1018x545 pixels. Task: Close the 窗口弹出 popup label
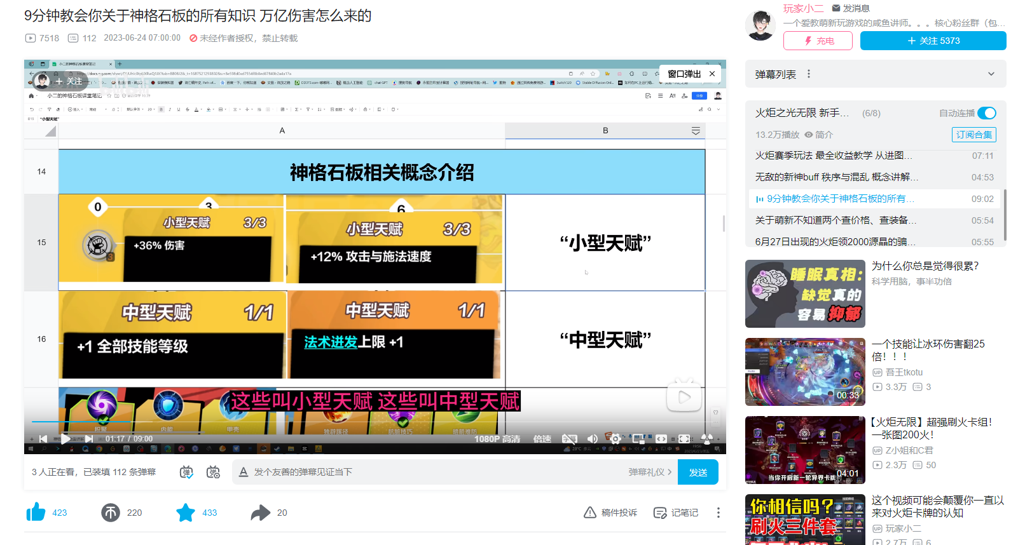point(712,74)
